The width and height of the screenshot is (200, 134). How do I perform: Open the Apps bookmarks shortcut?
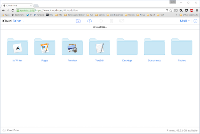tap(6, 15)
